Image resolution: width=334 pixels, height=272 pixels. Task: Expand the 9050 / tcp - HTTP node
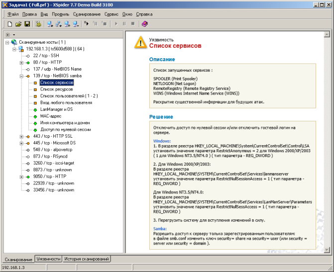pos(21,177)
